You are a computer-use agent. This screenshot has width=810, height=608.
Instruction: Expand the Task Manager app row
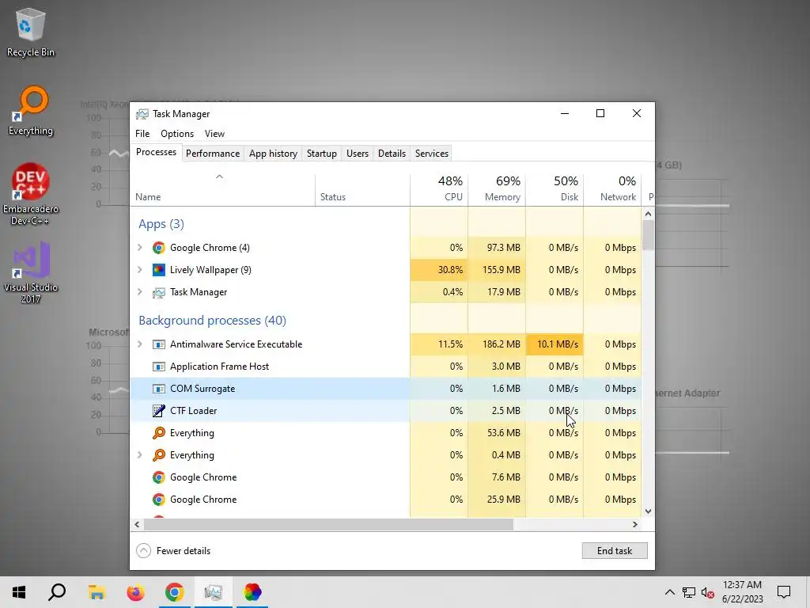click(x=140, y=292)
